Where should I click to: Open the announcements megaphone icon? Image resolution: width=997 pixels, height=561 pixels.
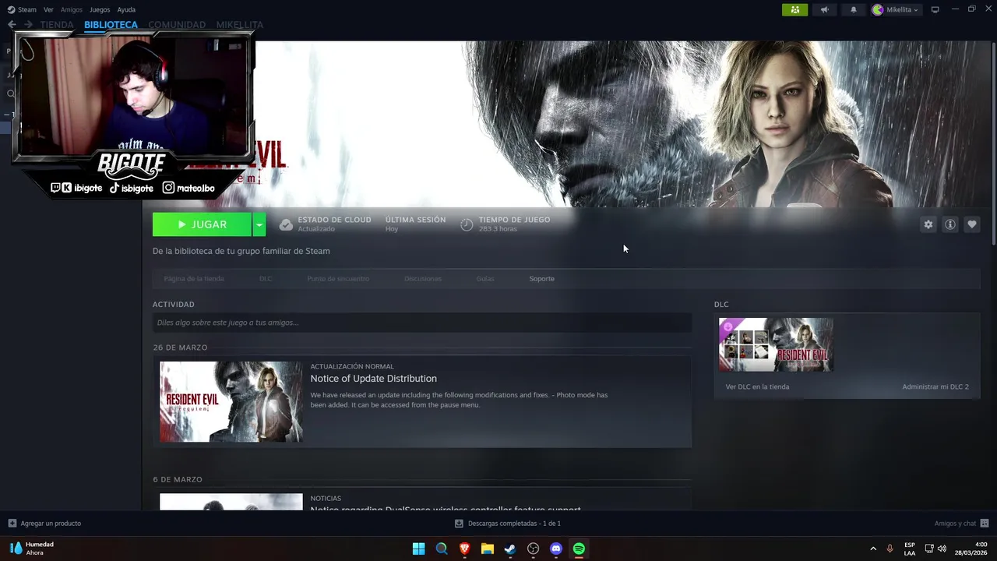pos(824,9)
